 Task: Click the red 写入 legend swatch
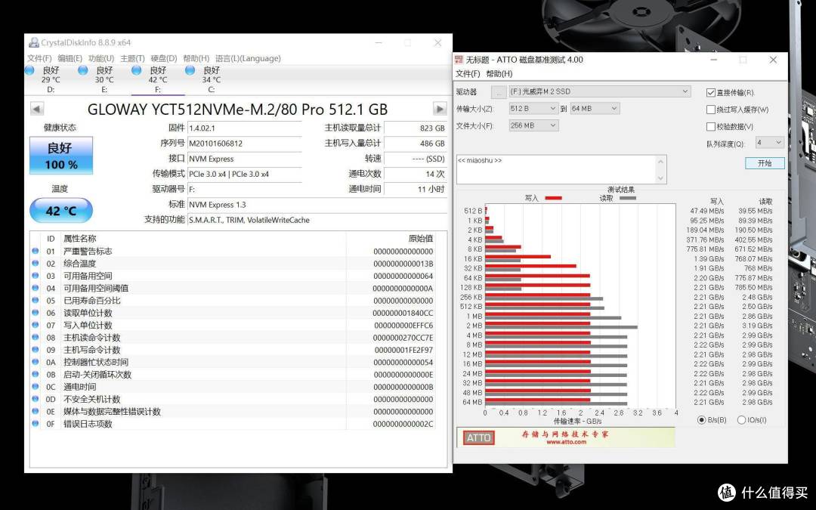point(553,198)
